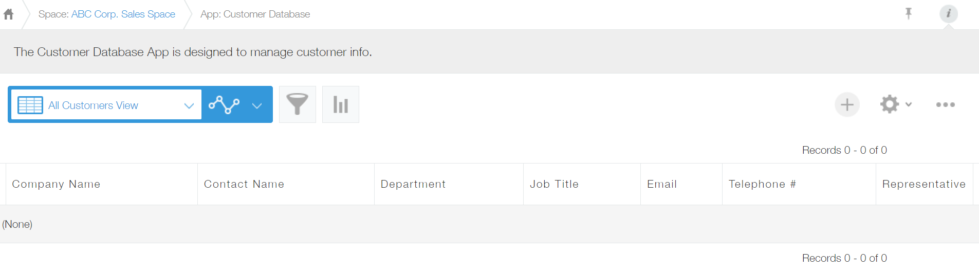The width and height of the screenshot is (979, 270).
Task: Toggle the app info icon
Action: pos(948,13)
